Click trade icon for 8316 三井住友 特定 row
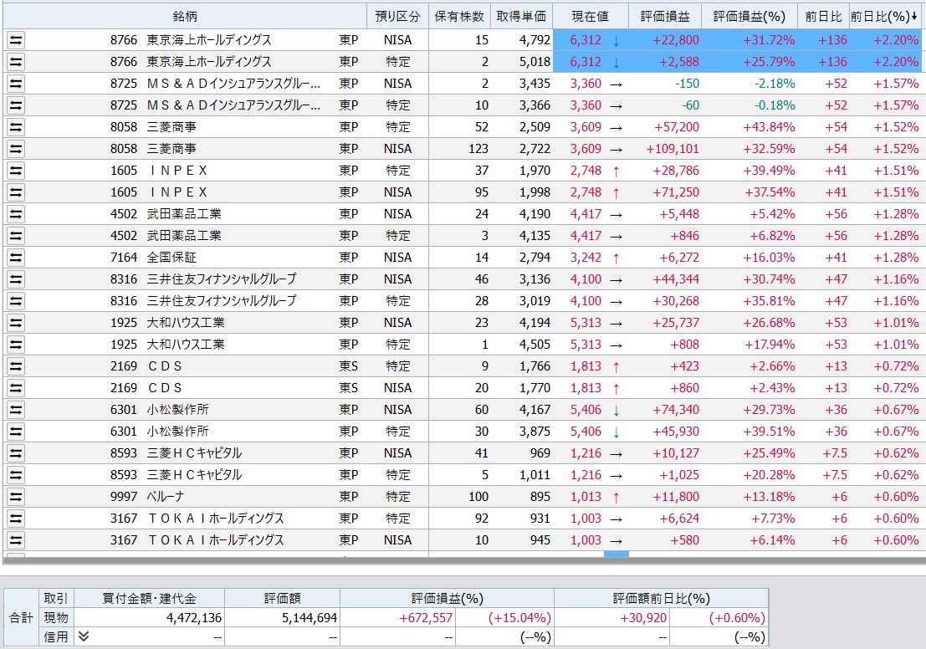Viewport: 926px width, 649px height. point(16,301)
